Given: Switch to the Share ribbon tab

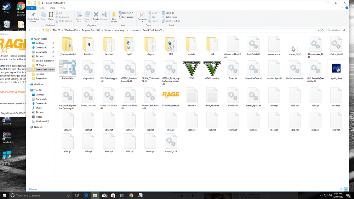Looking at the screenshot, I should (x=52, y=8).
